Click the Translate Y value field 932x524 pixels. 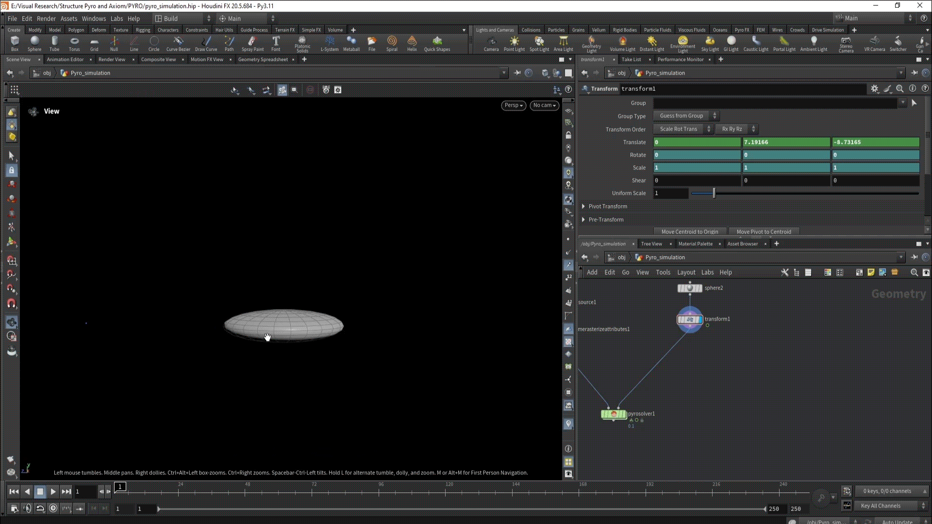[785, 142]
